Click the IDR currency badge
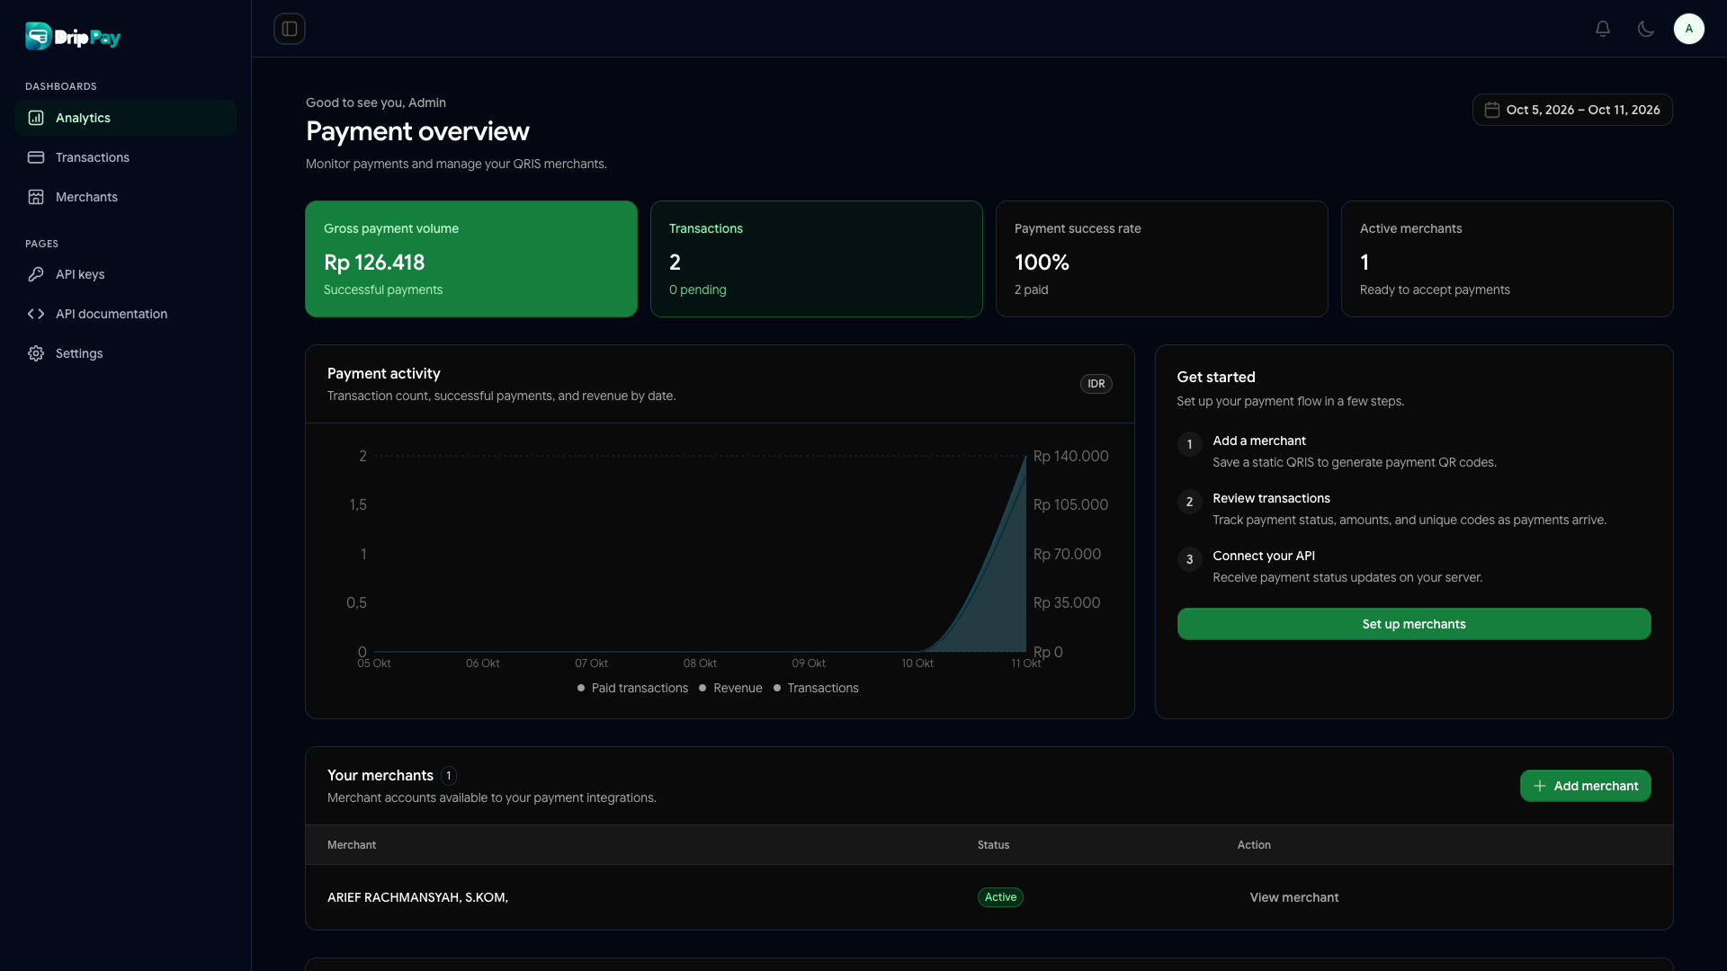Image resolution: width=1727 pixels, height=971 pixels. 1096,384
